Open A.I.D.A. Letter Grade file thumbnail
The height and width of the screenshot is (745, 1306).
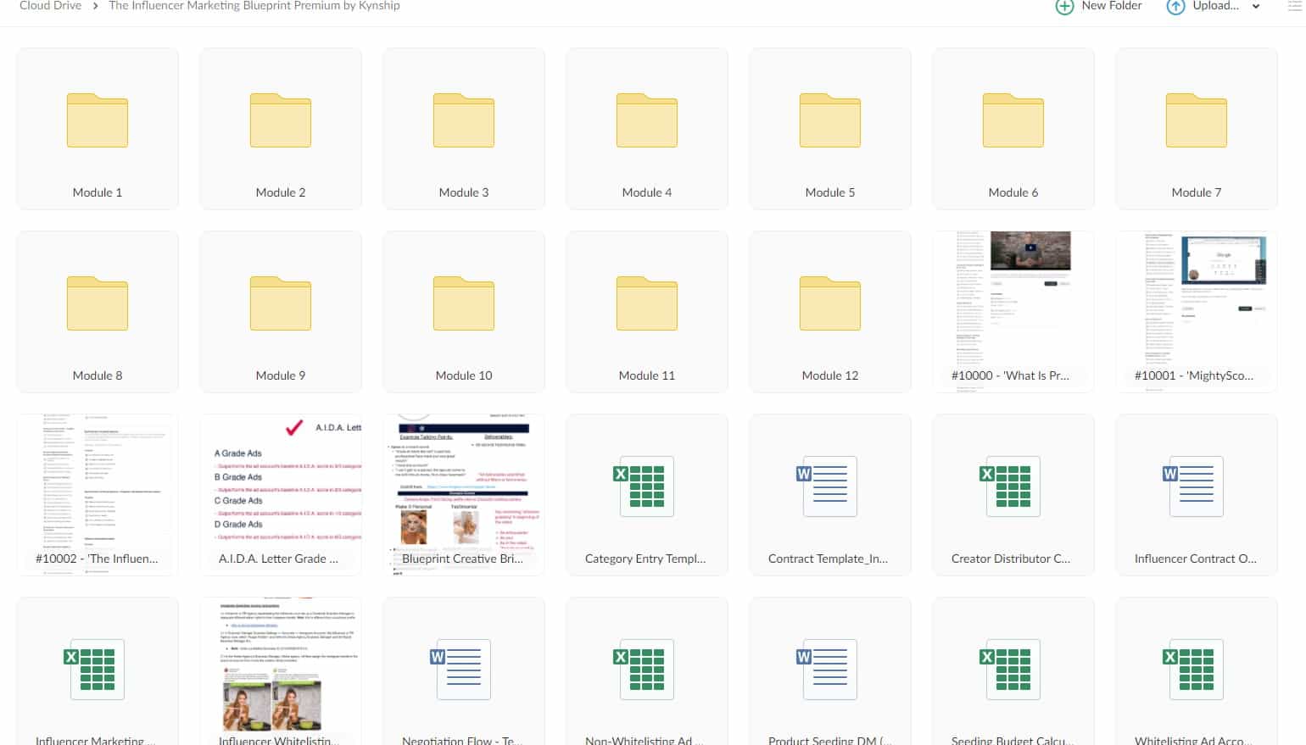(281, 494)
